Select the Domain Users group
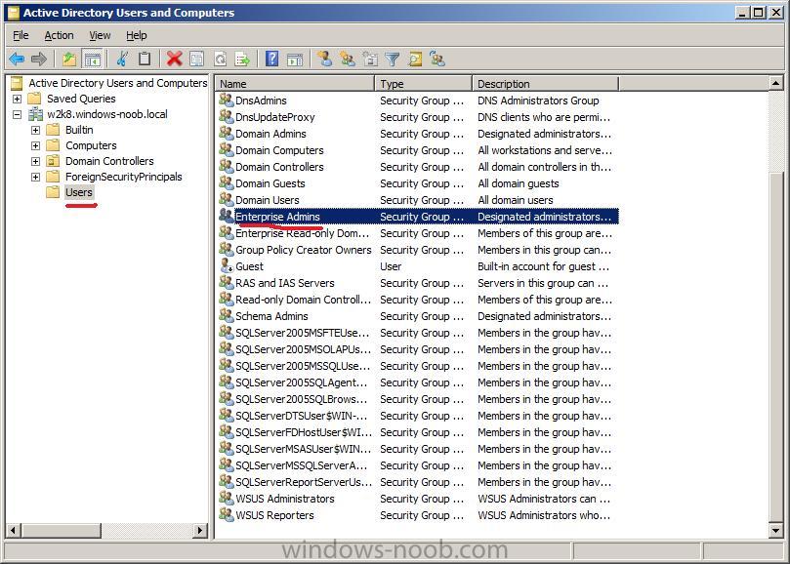Image resolution: width=790 pixels, height=564 pixels. (267, 200)
